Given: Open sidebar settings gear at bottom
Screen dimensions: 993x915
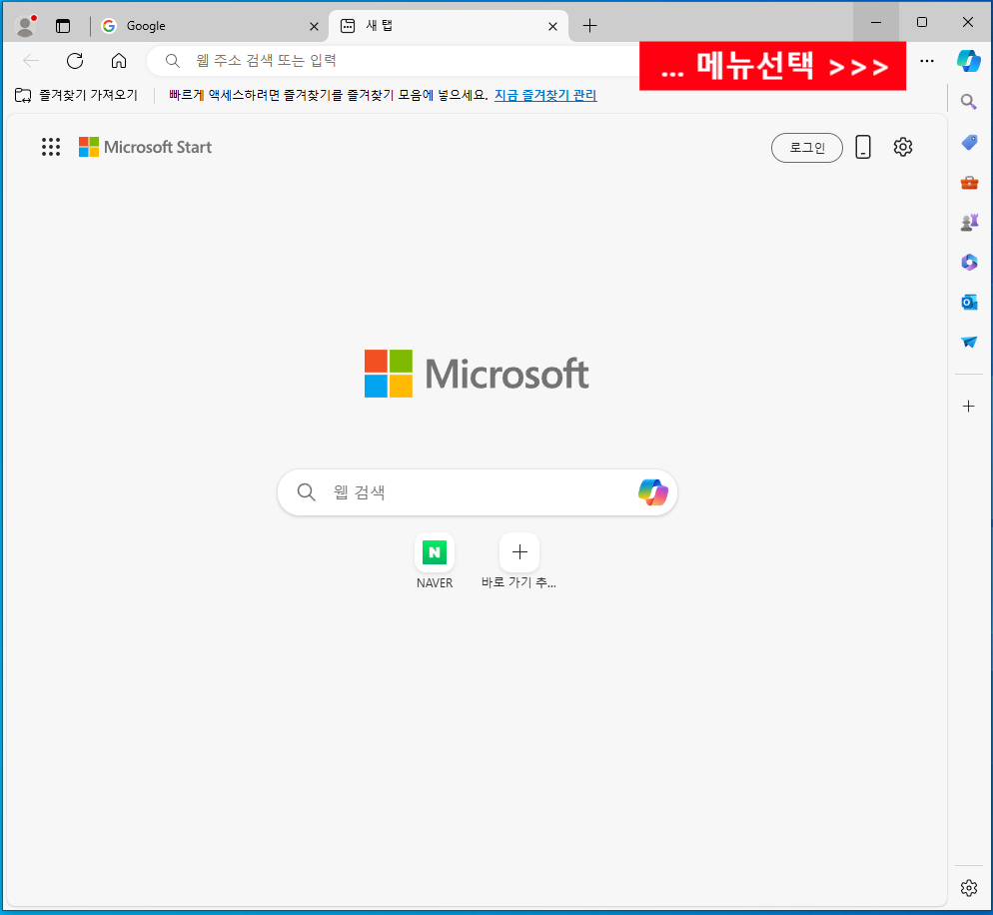Looking at the screenshot, I should click(x=968, y=888).
